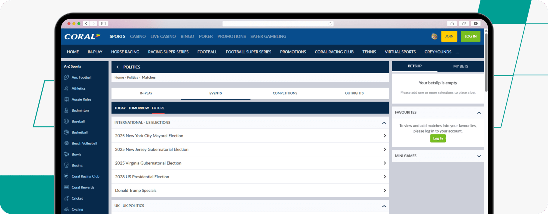Open 2028 US Presidential Election
Screen dimensions: 548x214
click(250, 177)
